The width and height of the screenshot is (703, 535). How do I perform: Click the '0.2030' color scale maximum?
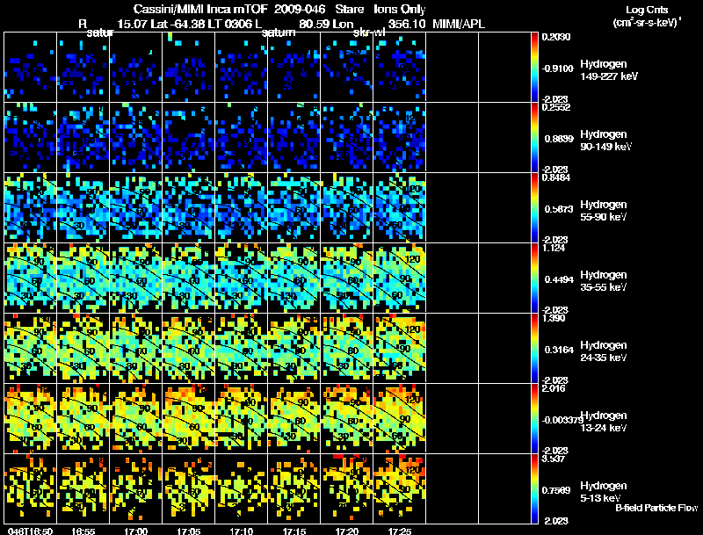[555, 37]
